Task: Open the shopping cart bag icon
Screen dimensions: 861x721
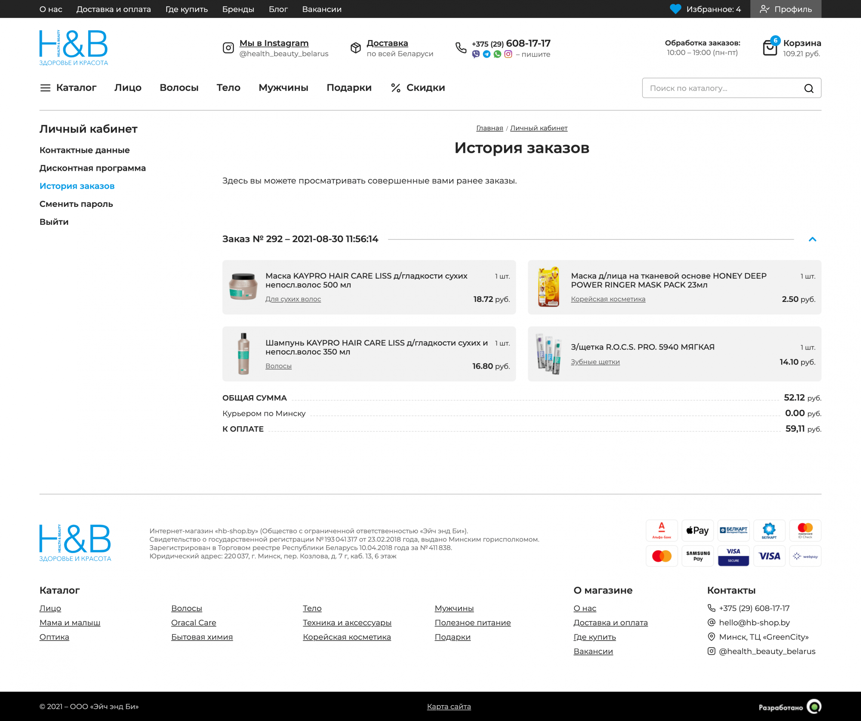Action: tap(770, 48)
